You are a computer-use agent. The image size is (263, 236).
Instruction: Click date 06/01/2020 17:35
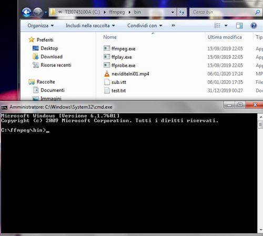click(x=225, y=82)
